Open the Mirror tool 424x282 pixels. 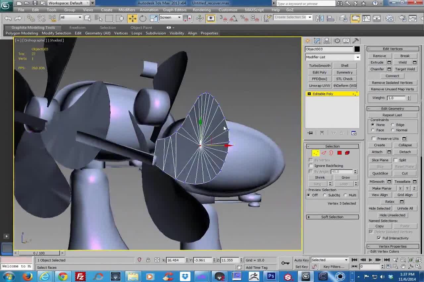tap(320, 19)
